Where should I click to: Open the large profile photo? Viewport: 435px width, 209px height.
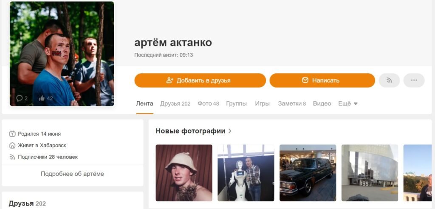[62, 54]
